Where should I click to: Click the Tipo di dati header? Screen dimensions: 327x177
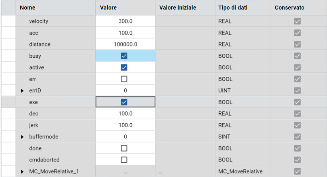coord(233,8)
